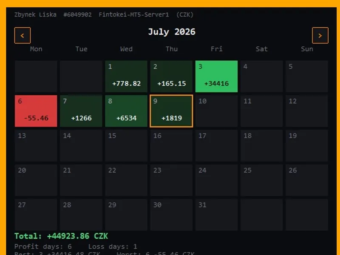Select the July 11 day cell
This screenshot has width=340, height=255.
coord(262,111)
